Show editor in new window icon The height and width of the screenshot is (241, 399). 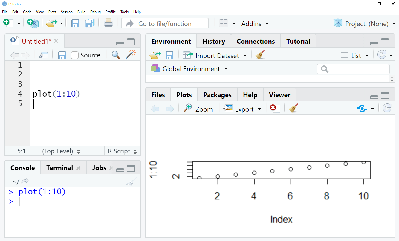[x=43, y=55]
